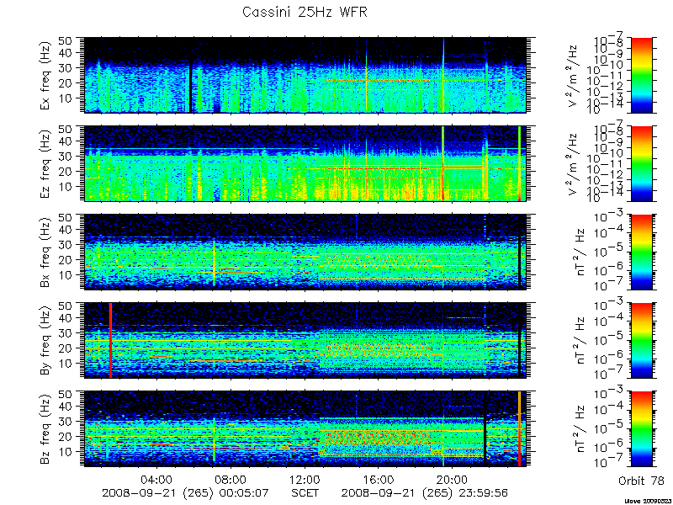This screenshot has height=505, width=673.
Task: Click the orange vertical stripe in Bz panel
Action: point(519,428)
